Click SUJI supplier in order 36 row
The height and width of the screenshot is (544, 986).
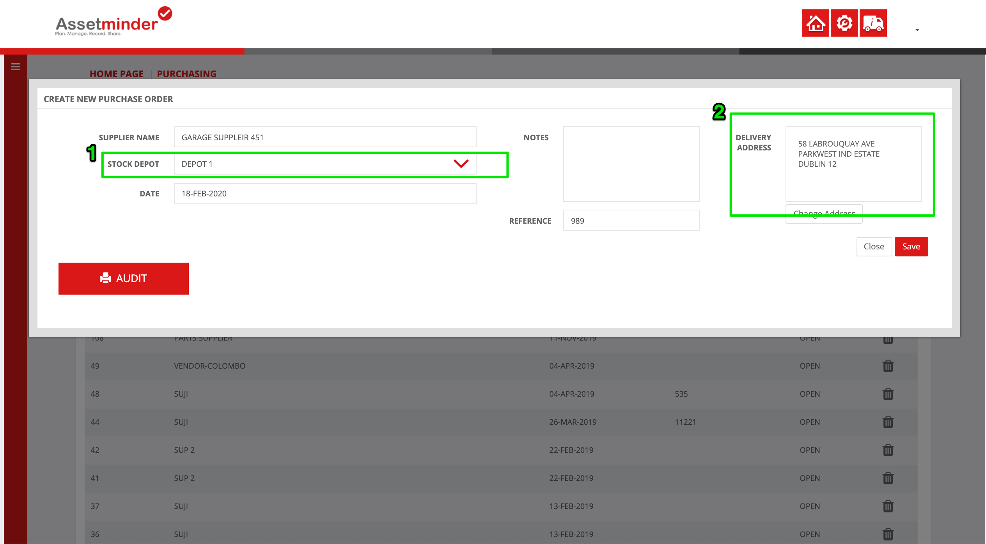coord(181,534)
